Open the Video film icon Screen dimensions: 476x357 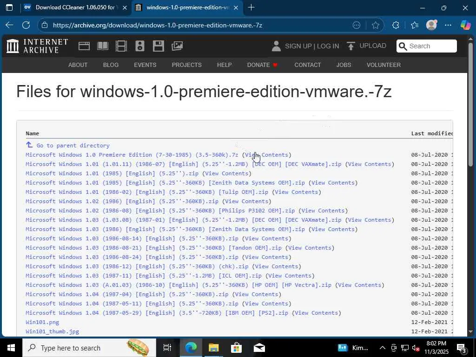(x=121, y=46)
